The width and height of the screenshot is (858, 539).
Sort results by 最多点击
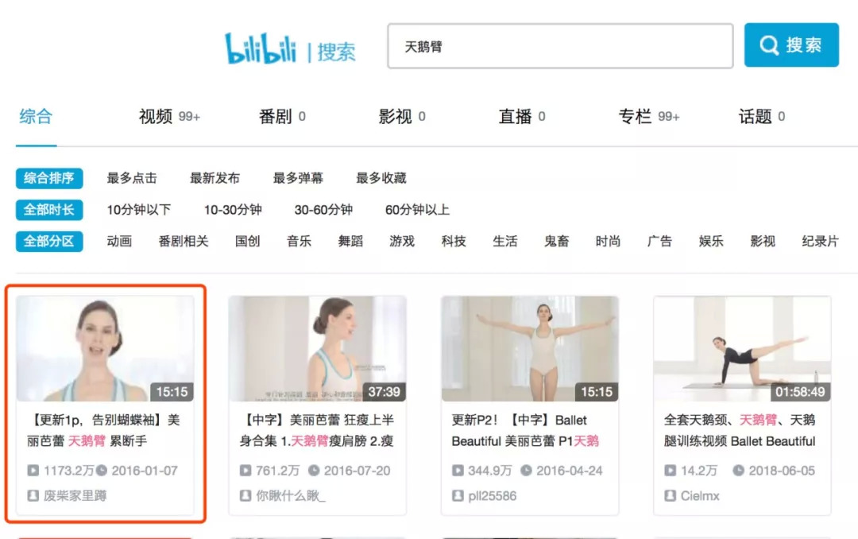coord(132,178)
